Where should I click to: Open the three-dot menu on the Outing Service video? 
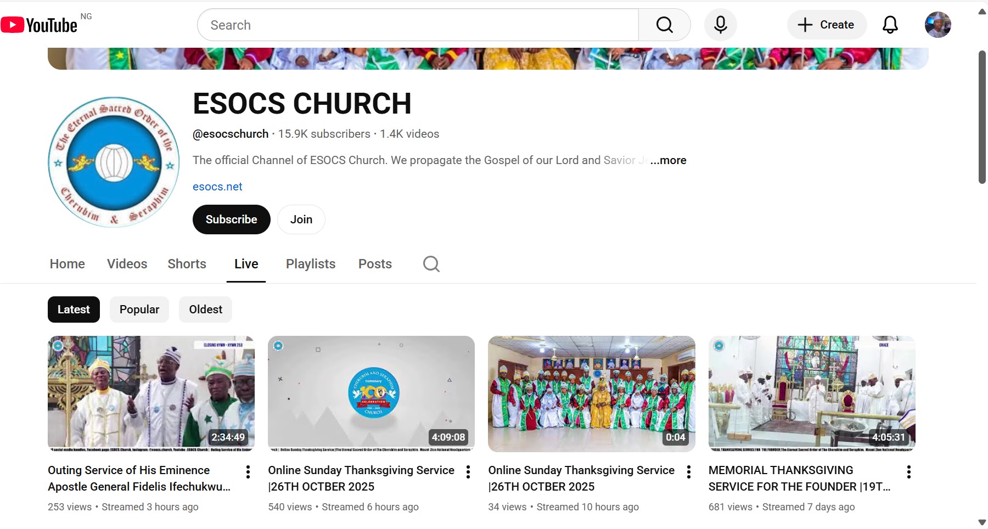click(x=248, y=471)
